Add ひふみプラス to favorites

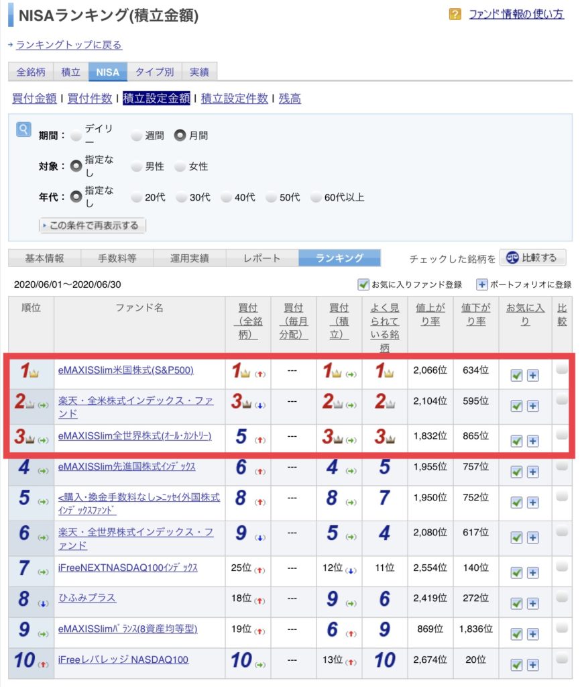point(516,603)
